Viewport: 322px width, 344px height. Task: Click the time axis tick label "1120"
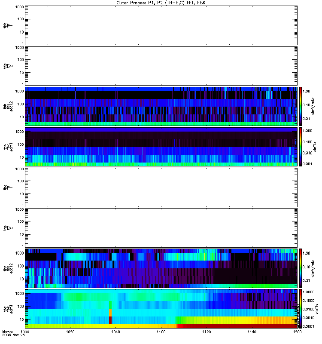tap(207, 332)
